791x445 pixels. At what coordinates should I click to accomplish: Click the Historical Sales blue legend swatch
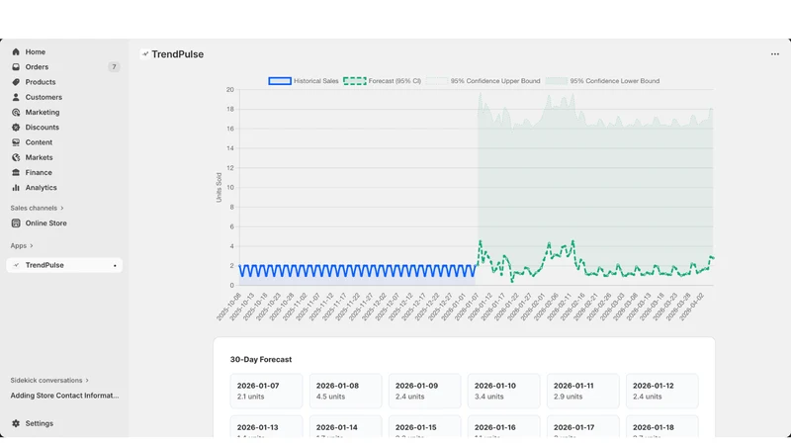280,81
